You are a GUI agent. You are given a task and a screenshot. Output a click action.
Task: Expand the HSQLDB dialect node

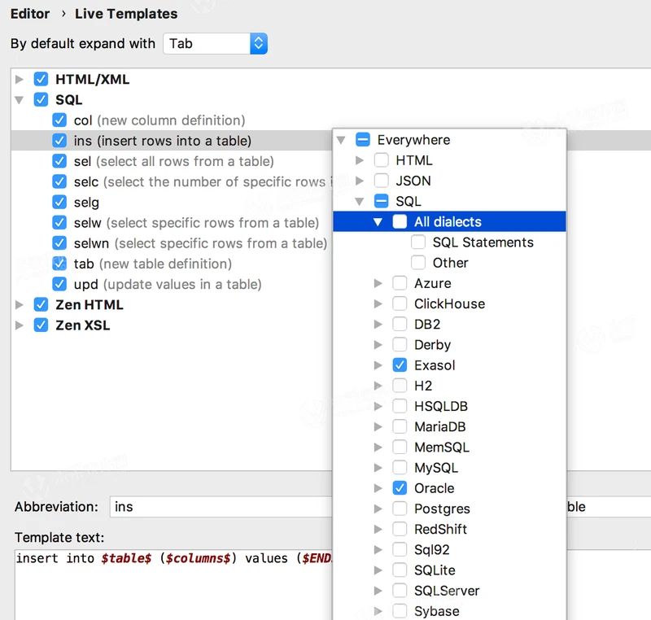point(378,406)
